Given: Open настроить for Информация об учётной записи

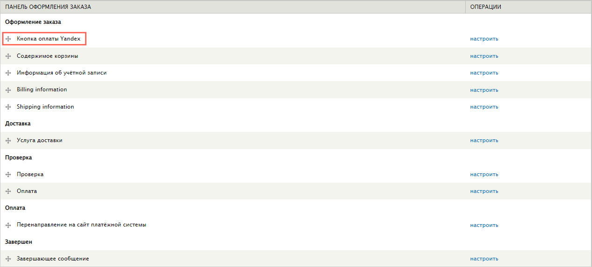Looking at the screenshot, I should click(x=484, y=73).
